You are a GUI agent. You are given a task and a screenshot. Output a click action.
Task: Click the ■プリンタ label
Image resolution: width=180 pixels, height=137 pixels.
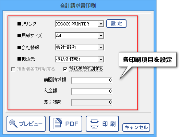[27, 24]
